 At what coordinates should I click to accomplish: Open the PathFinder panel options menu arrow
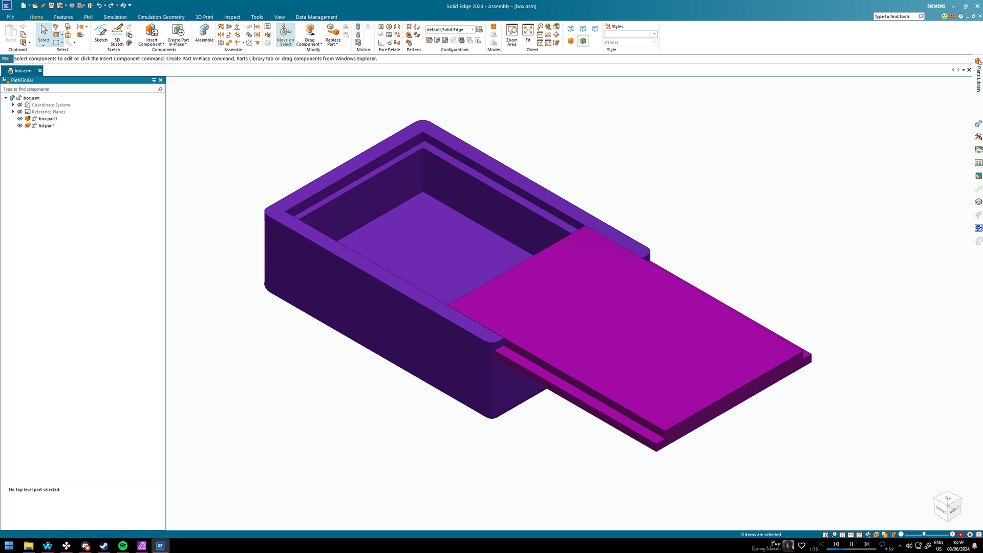pos(154,80)
